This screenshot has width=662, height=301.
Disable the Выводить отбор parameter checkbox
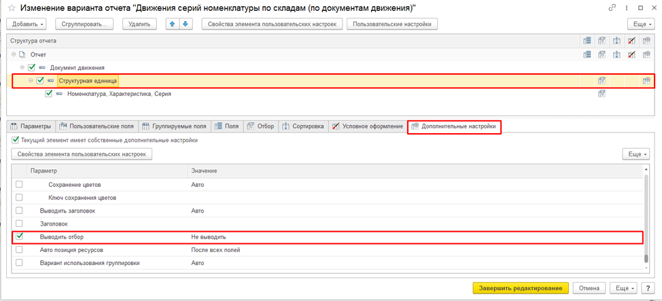19,237
